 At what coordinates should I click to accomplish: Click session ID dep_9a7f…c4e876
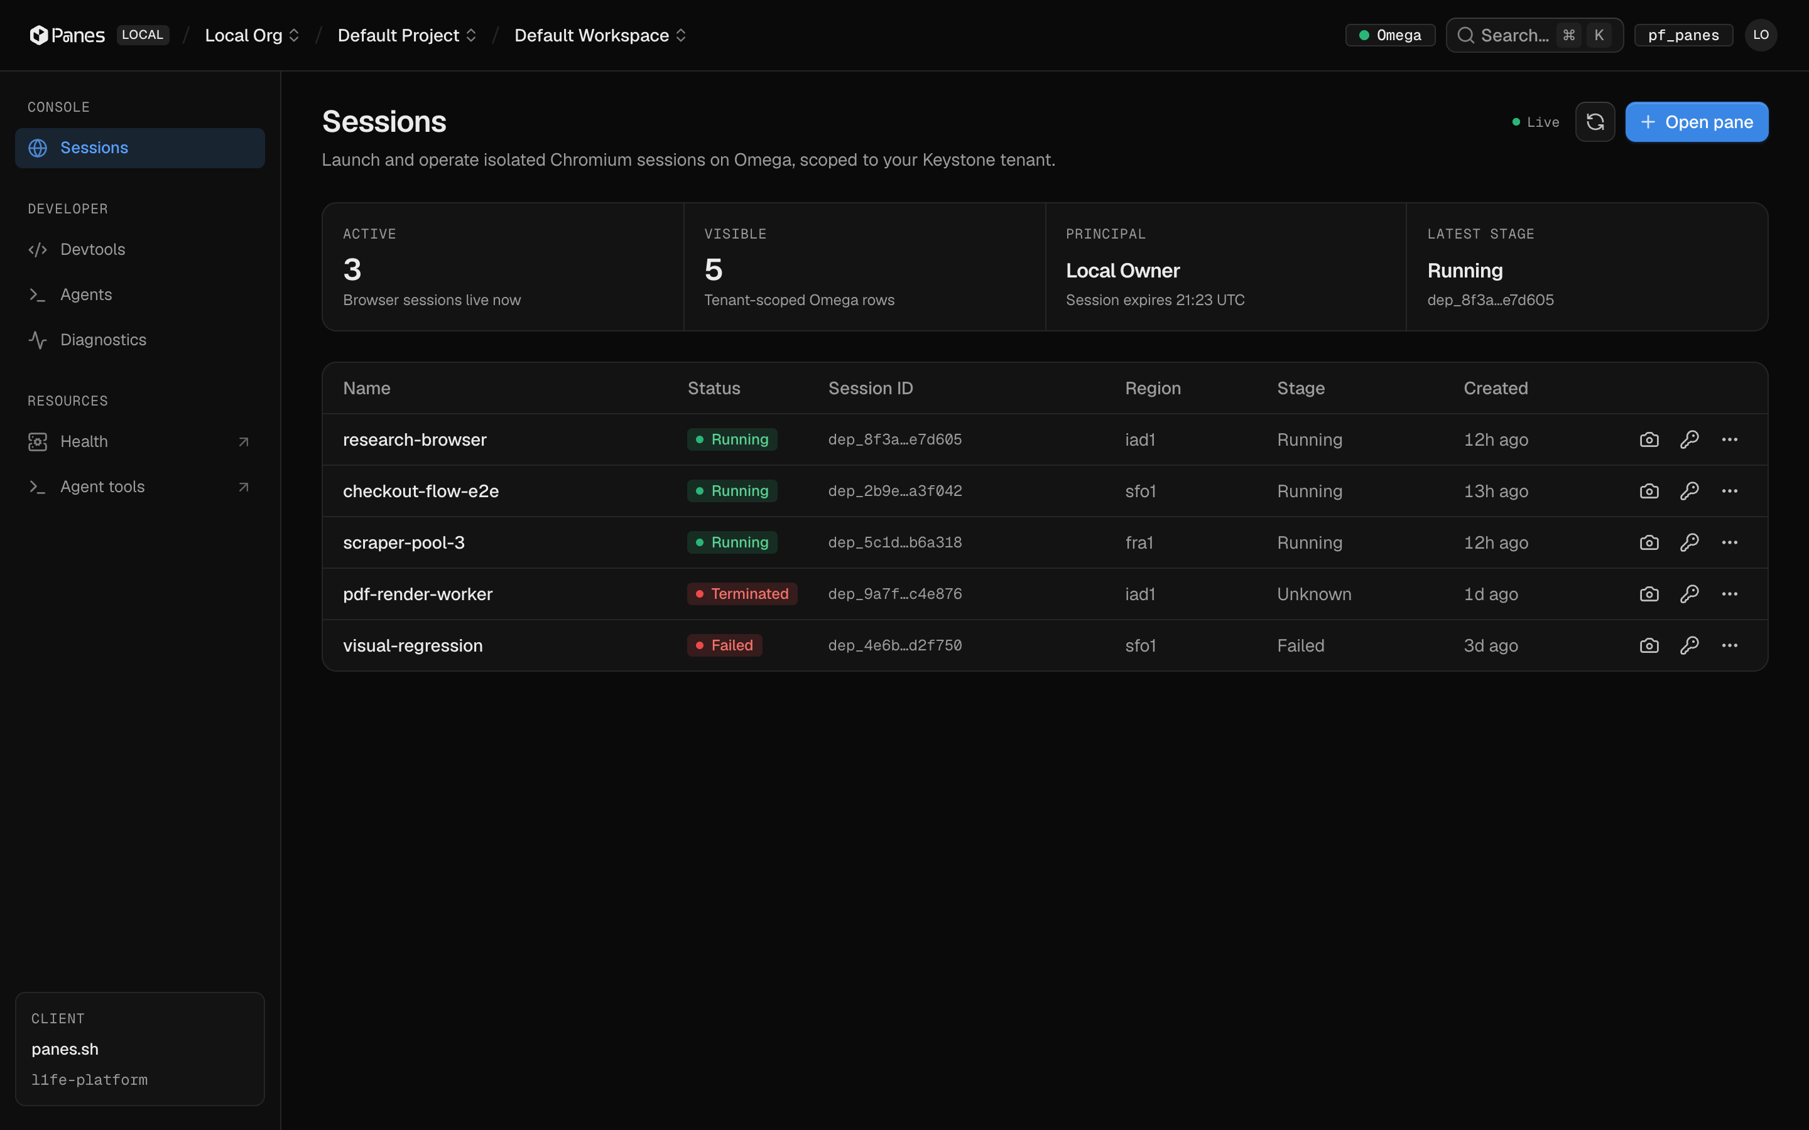point(895,594)
